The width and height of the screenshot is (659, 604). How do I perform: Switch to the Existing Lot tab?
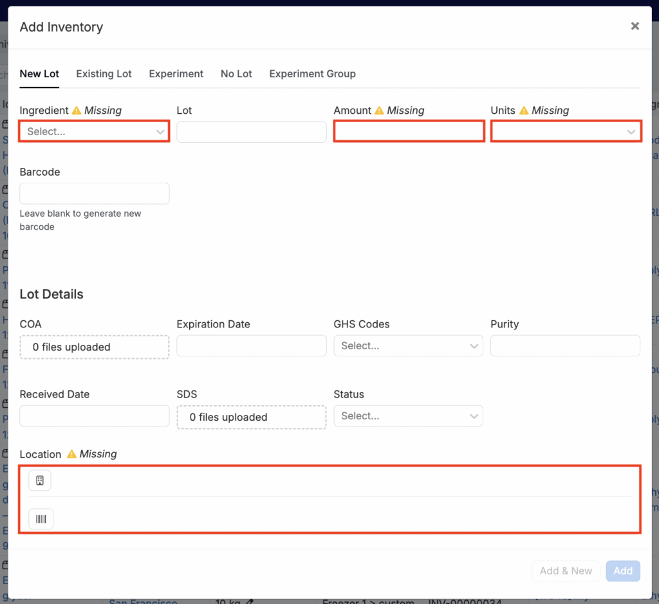[x=104, y=74]
